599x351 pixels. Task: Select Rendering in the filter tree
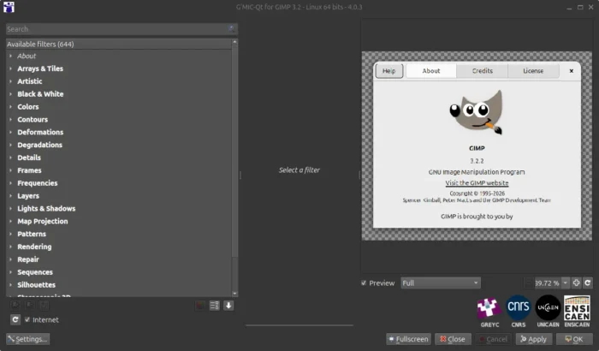pyautogui.click(x=34, y=247)
